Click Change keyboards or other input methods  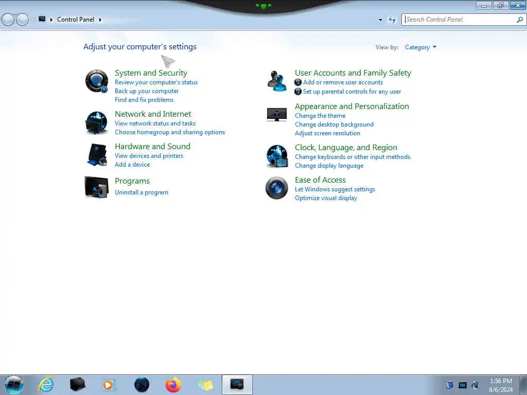[x=353, y=157]
